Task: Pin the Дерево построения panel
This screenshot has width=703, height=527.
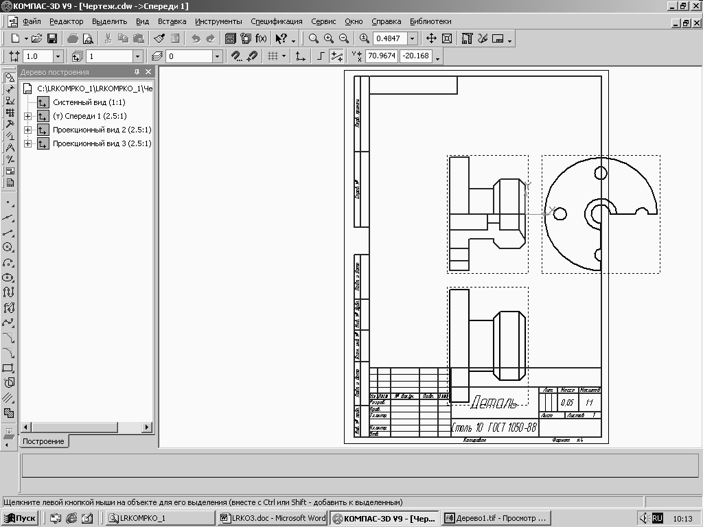Action: pos(137,71)
